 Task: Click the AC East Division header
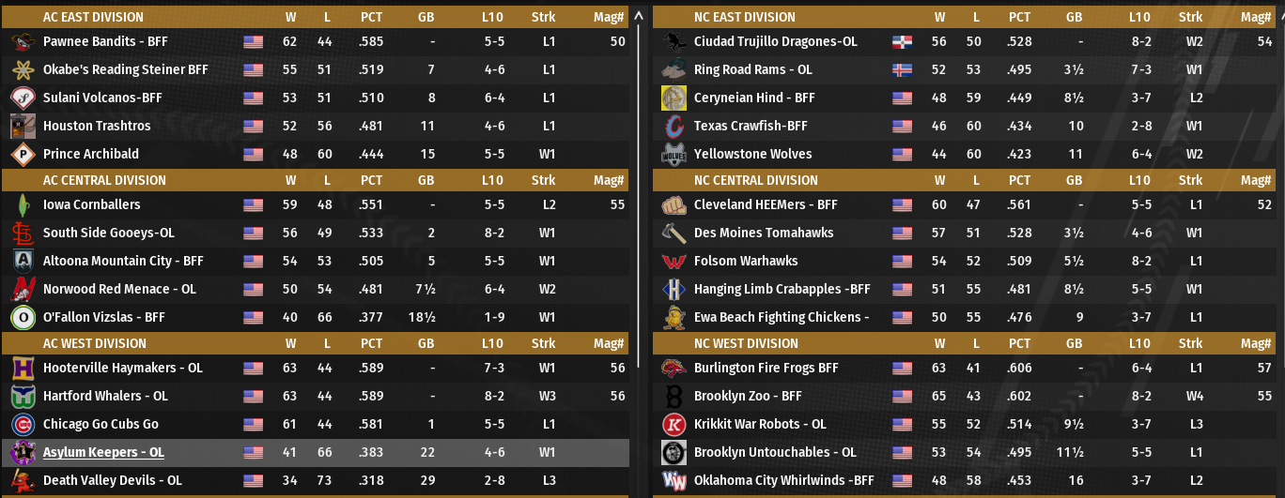[x=94, y=17]
